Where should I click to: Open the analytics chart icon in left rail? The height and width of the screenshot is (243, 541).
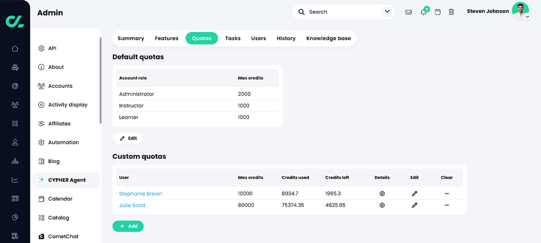[x=15, y=180]
